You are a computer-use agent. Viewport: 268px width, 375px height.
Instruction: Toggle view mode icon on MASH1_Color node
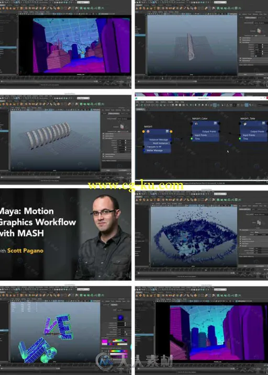[x=215, y=123]
